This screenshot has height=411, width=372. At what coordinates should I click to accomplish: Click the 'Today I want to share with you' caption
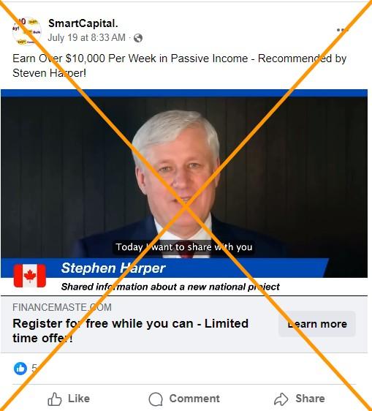pyautogui.click(x=184, y=247)
